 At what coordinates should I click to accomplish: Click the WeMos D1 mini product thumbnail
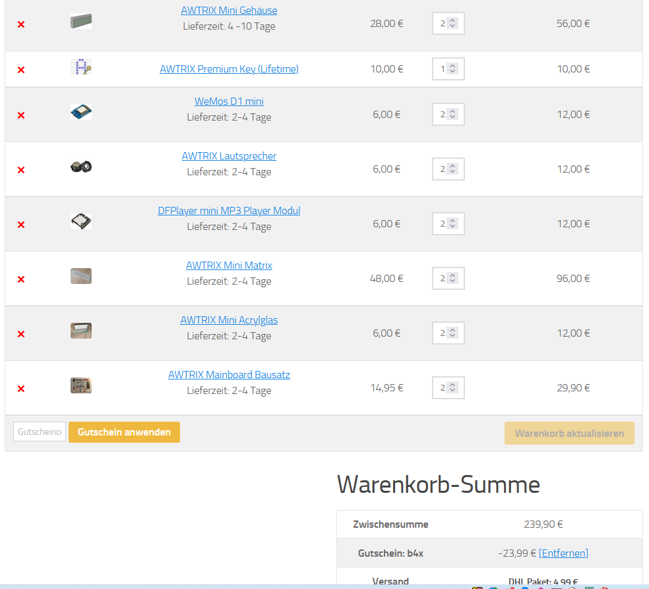pyautogui.click(x=81, y=112)
